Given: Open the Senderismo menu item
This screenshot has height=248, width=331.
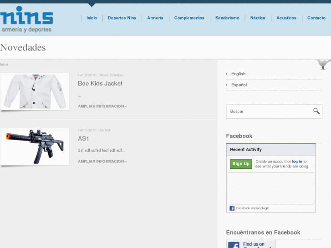Looking at the screenshot, I should point(227,18).
